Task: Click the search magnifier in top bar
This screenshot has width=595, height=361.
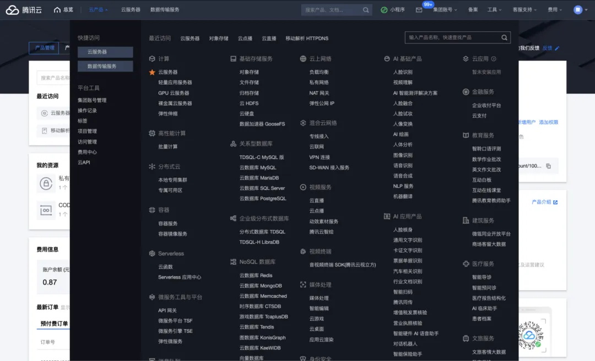Action: point(365,10)
